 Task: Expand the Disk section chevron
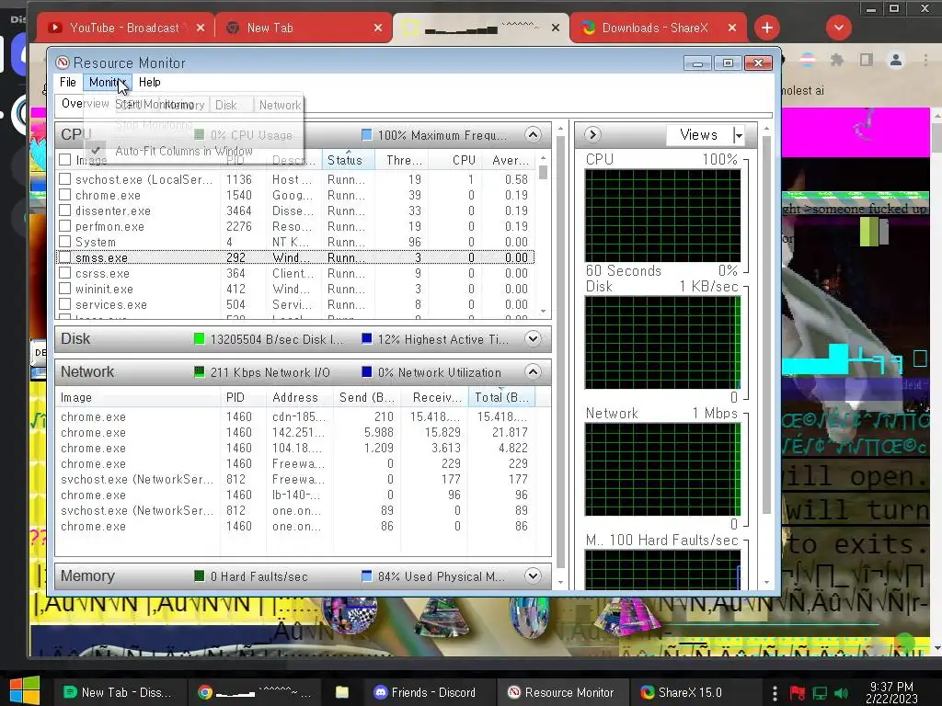pos(533,338)
